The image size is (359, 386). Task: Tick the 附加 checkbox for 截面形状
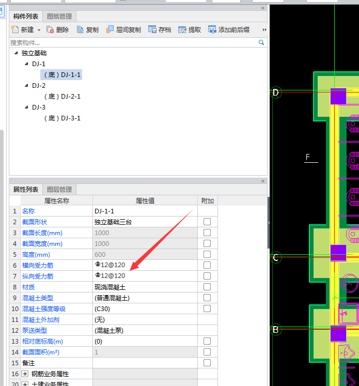[x=207, y=222]
